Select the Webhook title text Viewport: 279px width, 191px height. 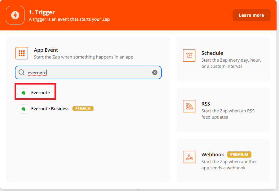[212, 154]
